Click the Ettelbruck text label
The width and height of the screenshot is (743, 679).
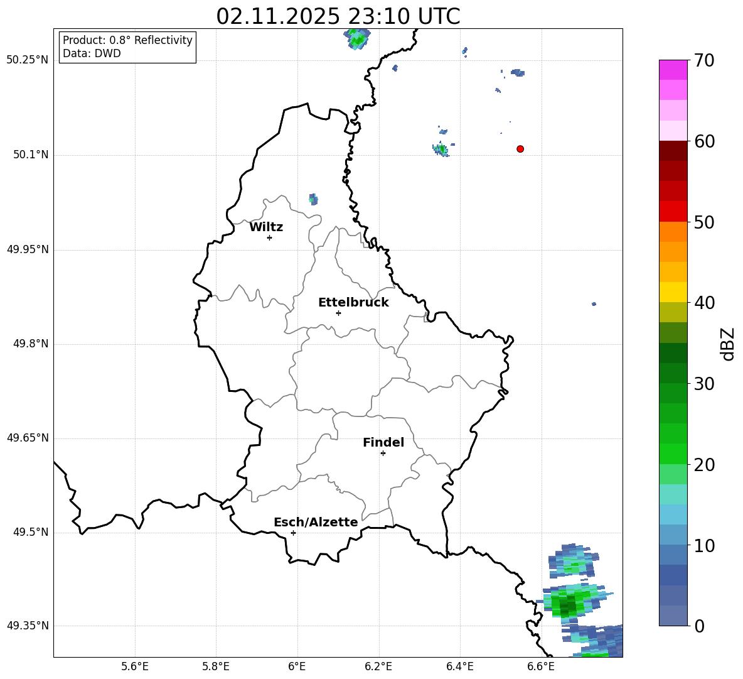(x=353, y=303)
